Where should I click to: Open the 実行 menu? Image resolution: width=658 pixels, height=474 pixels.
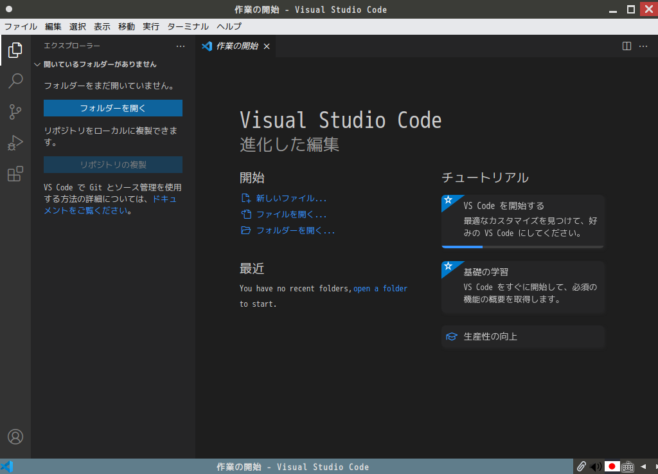150,26
